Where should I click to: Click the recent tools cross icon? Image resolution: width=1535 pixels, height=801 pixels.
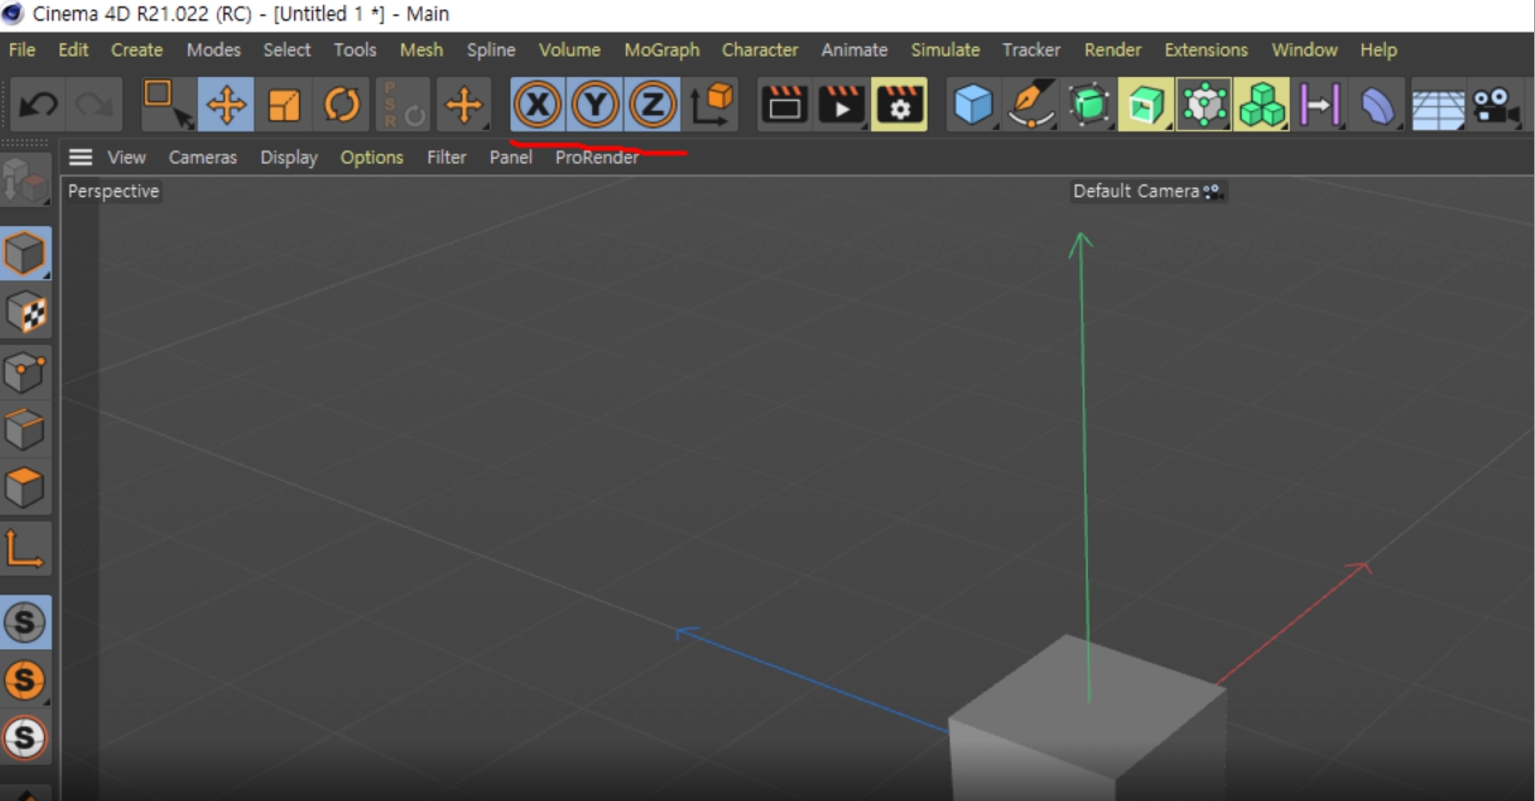click(x=464, y=104)
